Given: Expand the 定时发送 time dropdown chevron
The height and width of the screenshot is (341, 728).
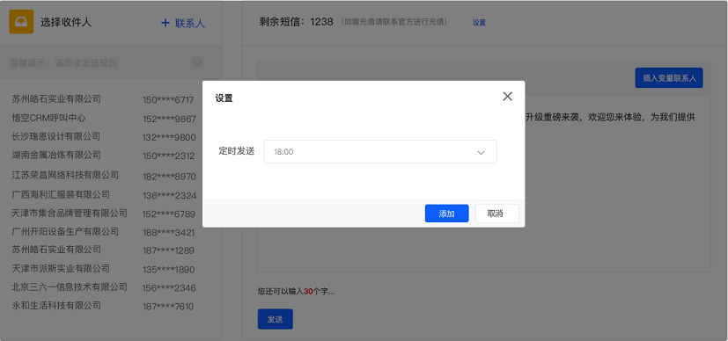Looking at the screenshot, I should tap(481, 152).
